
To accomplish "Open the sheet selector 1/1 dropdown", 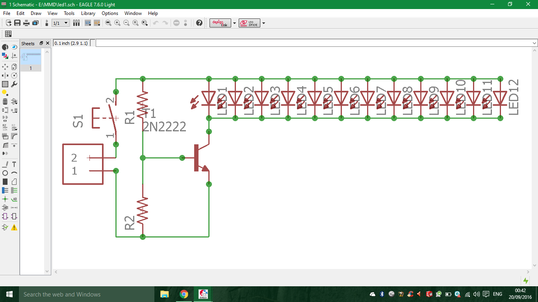I will pos(61,23).
